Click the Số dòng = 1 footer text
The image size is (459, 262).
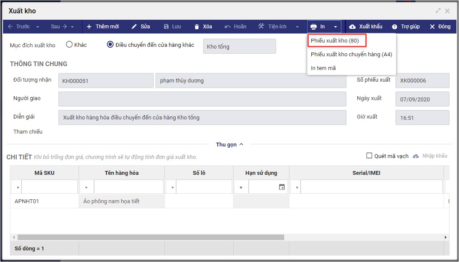pos(29,249)
